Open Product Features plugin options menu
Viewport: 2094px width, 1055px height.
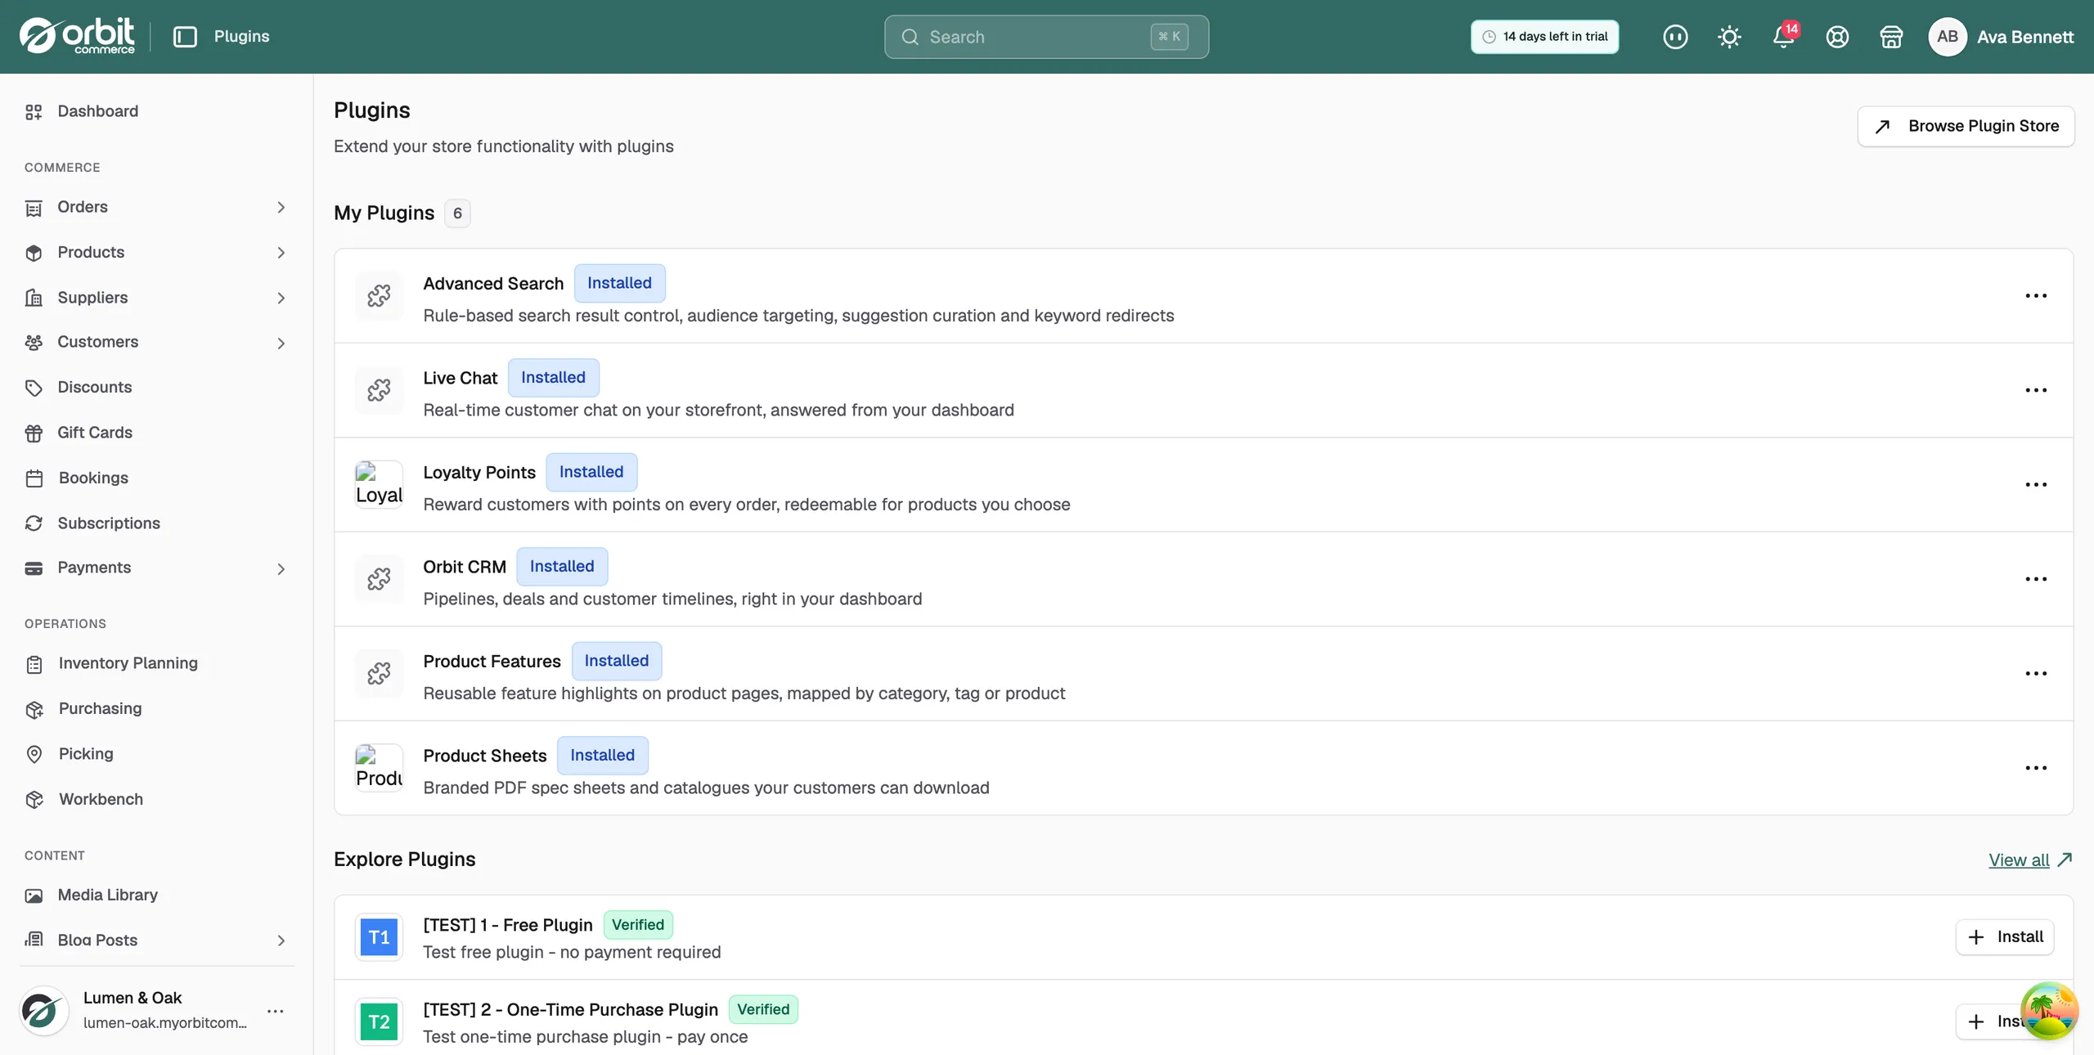(2036, 673)
